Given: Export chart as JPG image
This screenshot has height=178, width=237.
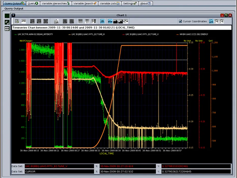Looking at the screenshot, I should point(24,21).
